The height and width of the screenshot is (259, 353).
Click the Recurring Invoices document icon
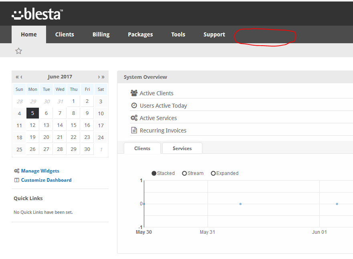[x=134, y=130]
